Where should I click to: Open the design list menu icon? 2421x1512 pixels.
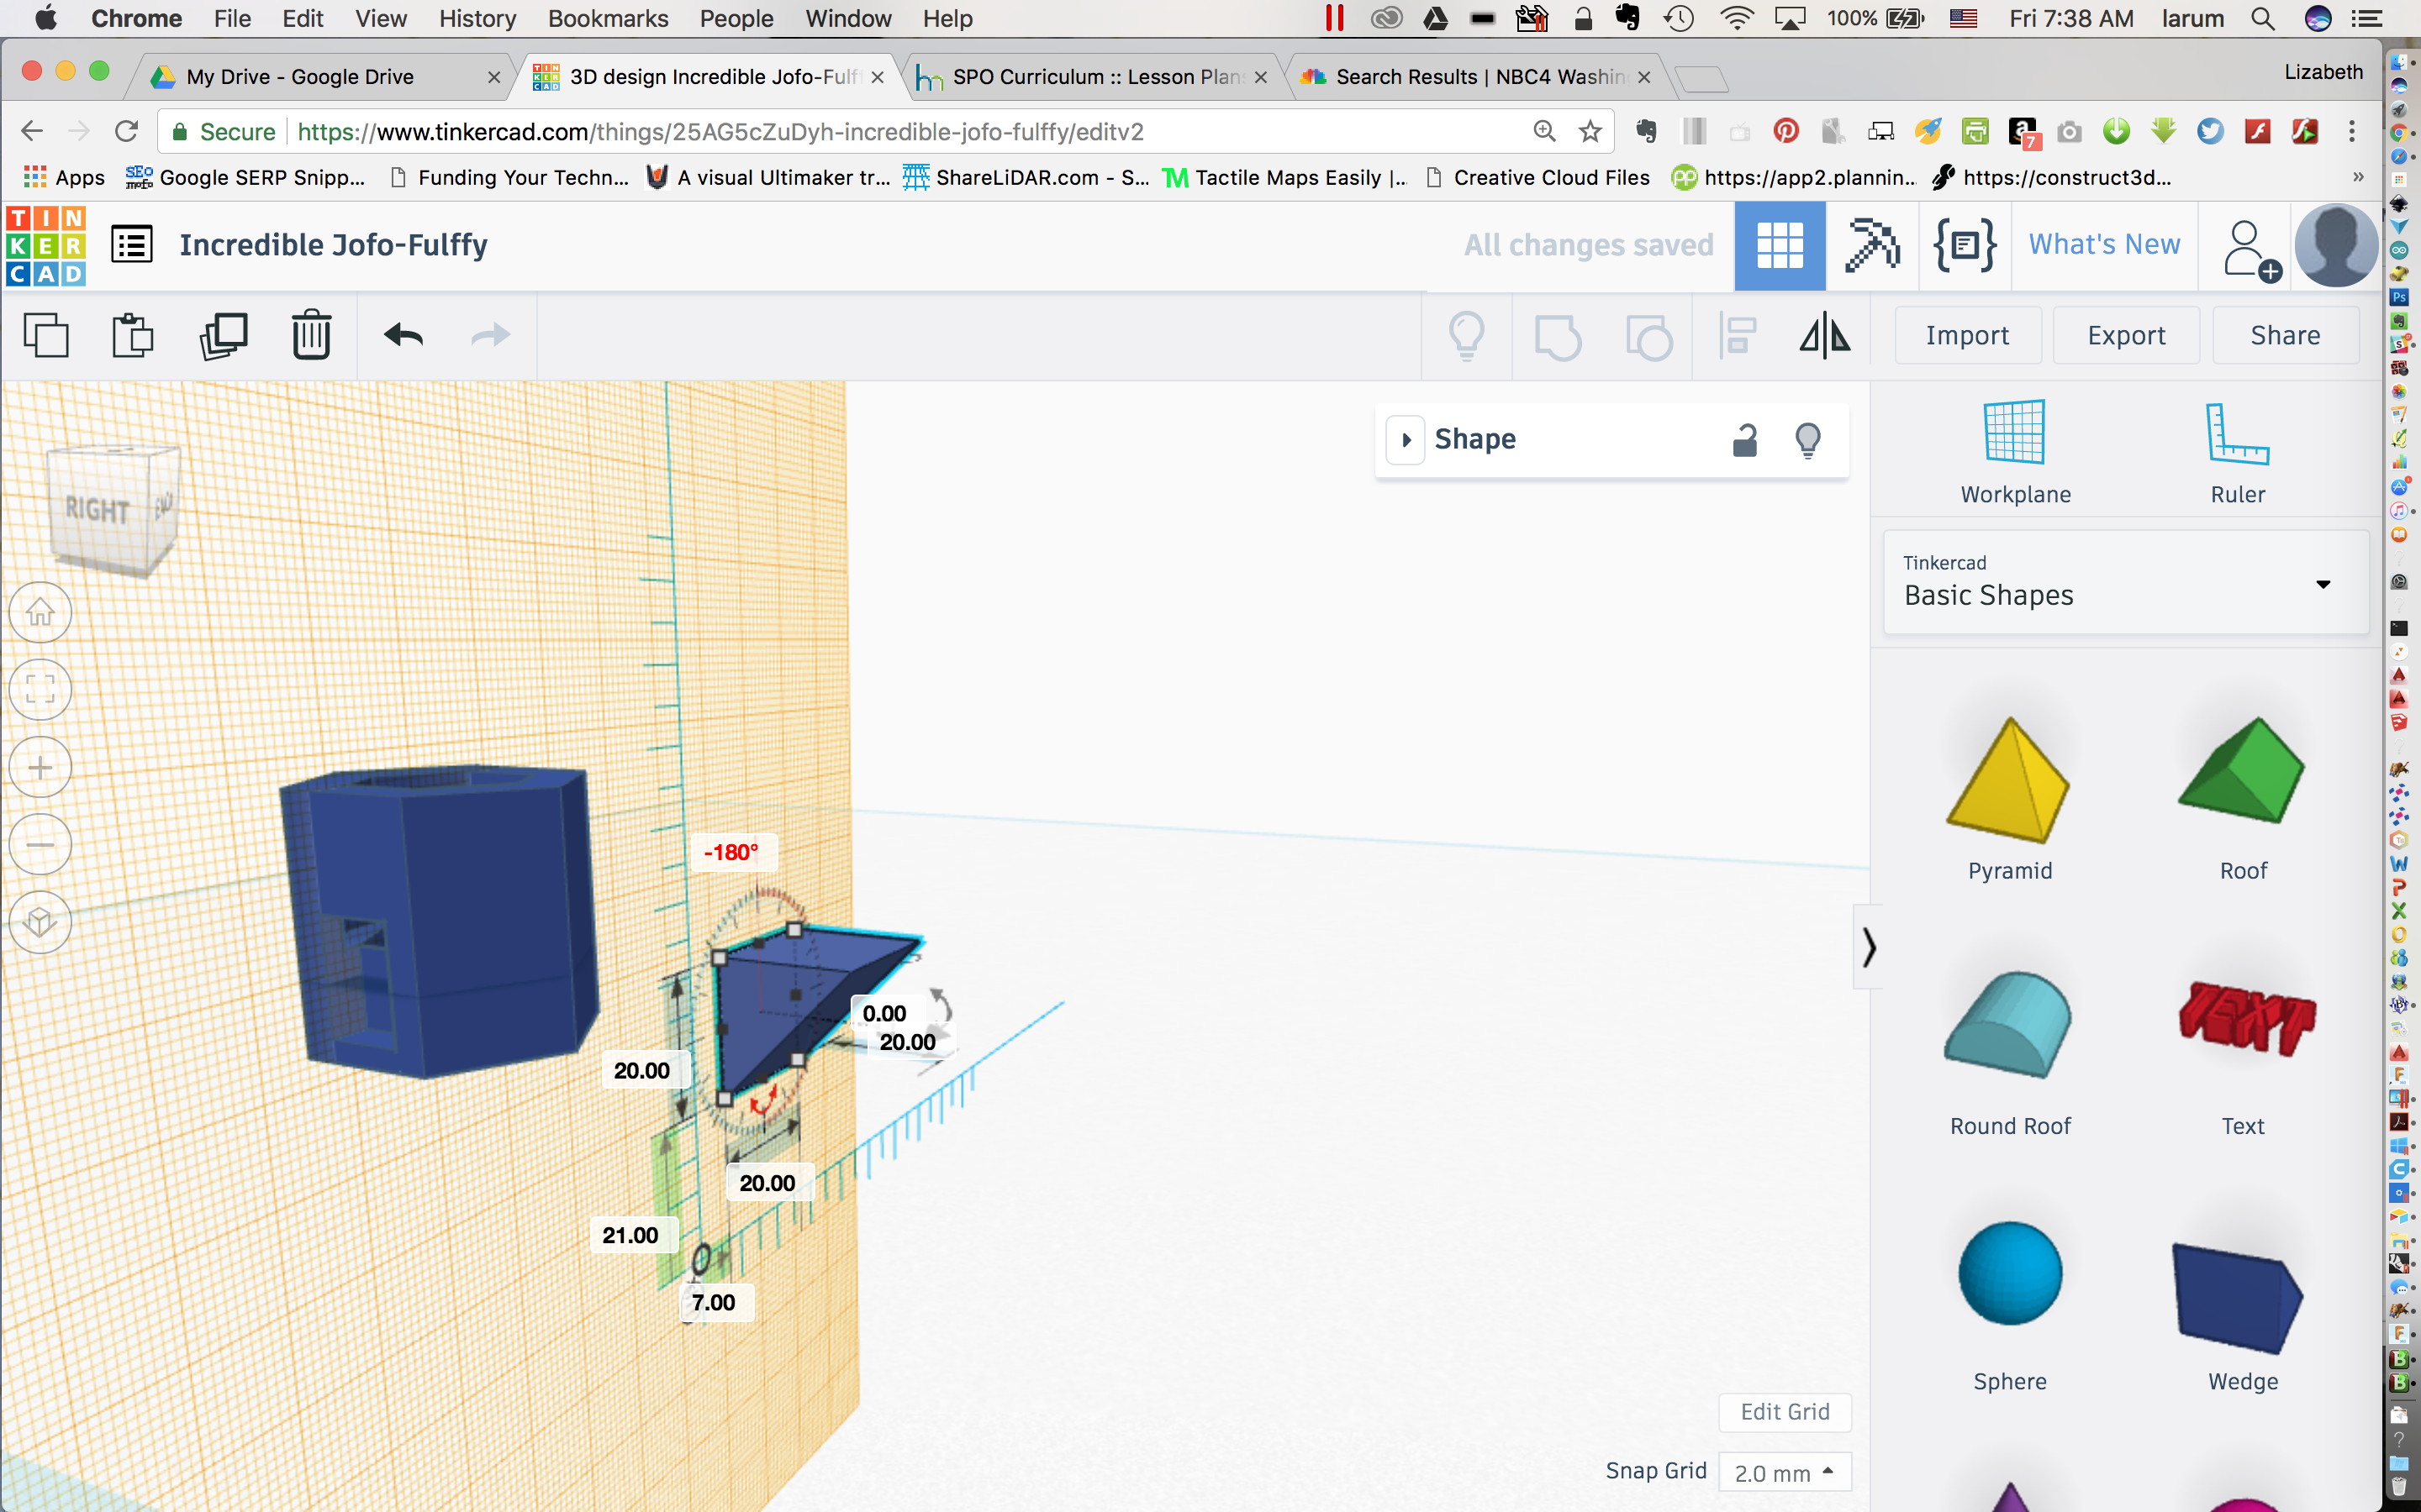click(x=131, y=245)
